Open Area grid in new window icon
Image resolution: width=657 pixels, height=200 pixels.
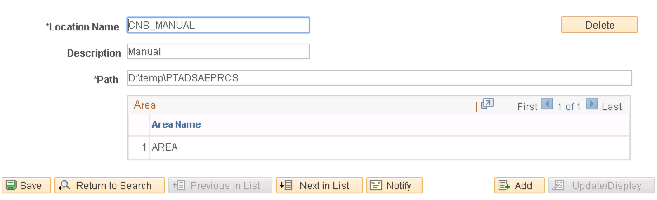(487, 103)
